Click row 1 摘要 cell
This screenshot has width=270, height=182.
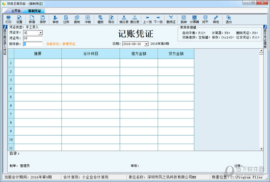pos(38,63)
